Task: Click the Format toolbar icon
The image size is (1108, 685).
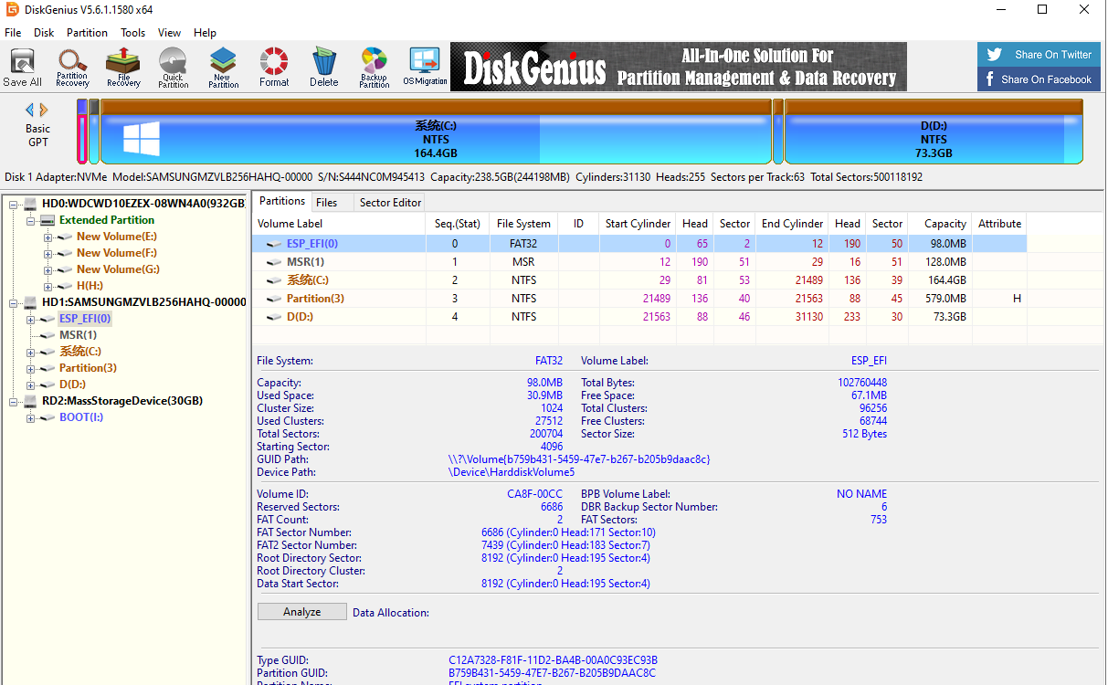Action: pos(274,68)
